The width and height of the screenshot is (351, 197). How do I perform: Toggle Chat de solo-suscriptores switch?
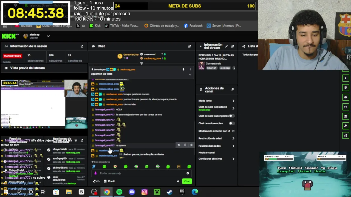232,116
